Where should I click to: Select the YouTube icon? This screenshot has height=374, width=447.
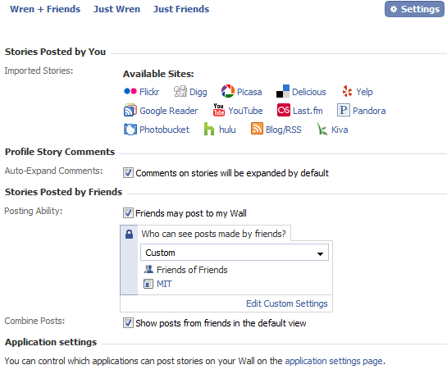219,110
